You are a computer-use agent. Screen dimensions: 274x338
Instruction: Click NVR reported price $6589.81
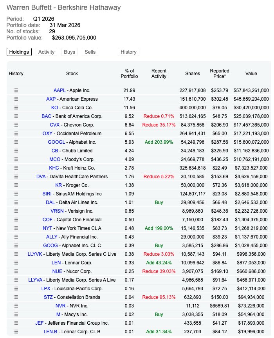click(x=220, y=306)
